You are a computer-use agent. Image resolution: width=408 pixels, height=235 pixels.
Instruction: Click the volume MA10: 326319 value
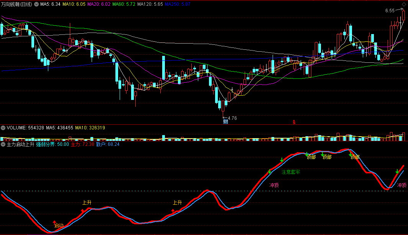[90, 128]
